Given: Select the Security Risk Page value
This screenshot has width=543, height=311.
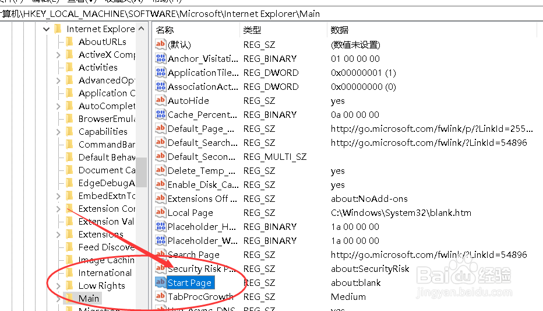Looking at the screenshot, I should [x=203, y=269].
